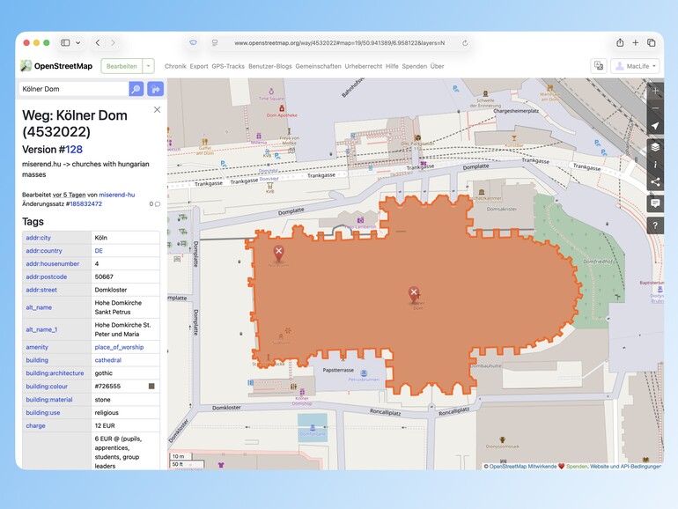This screenshot has width=678, height=509.
Task: Click the Dom Apotheke pharmacy icon
Action: pyautogui.click(x=282, y=108)
